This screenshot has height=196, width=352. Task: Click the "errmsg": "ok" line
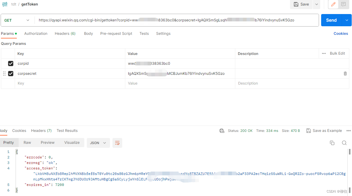pos(41,163)
